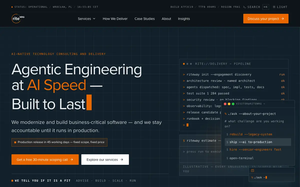
Task: Click the riteNRG logo
Action: click(18, 19)
